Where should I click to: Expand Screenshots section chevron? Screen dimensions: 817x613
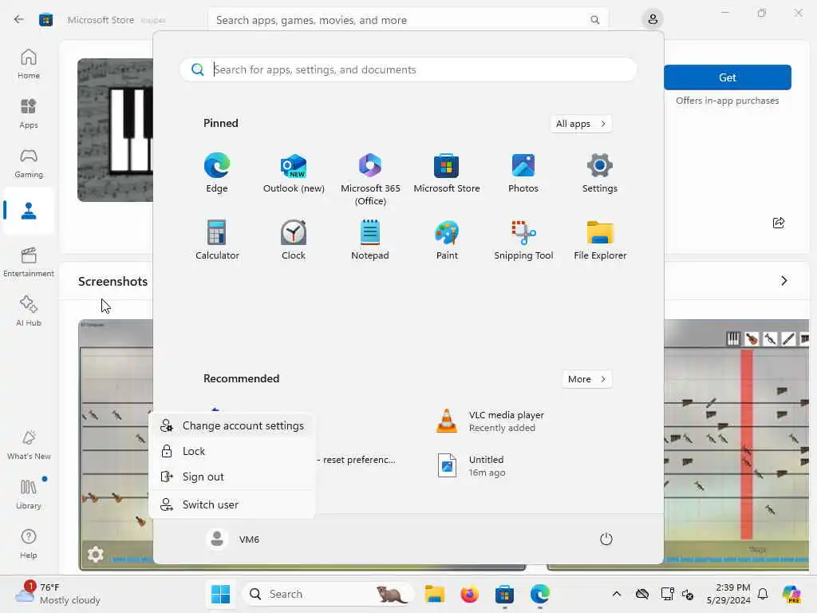pyautogui.click(x=783, y=281)
